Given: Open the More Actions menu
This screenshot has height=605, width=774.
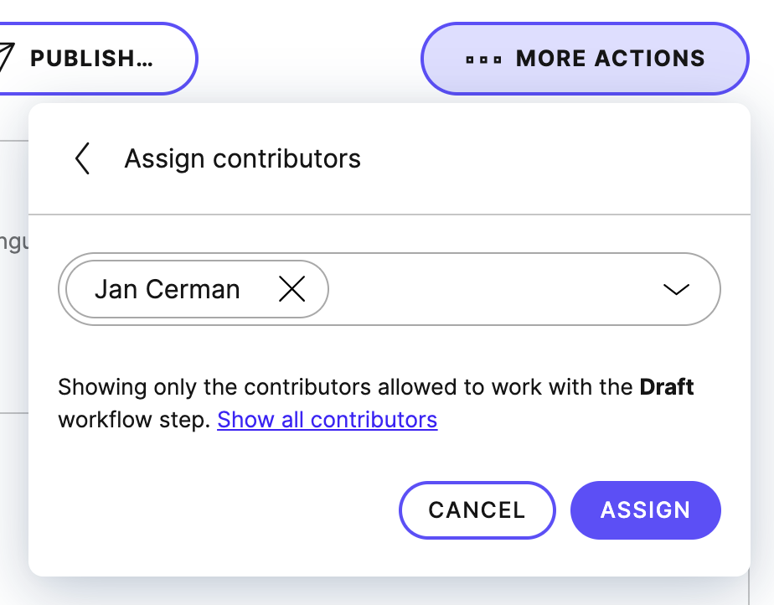Looking at the screenshot, I should (x=584, y=58).
